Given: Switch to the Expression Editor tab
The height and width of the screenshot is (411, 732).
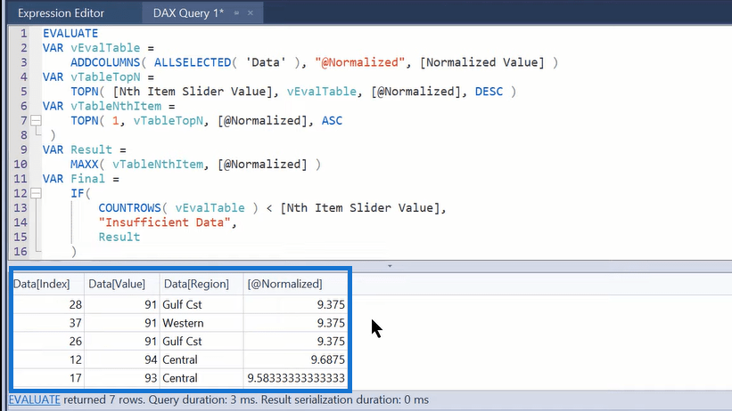Looking at the screenshot, I should tap(61, 13).
